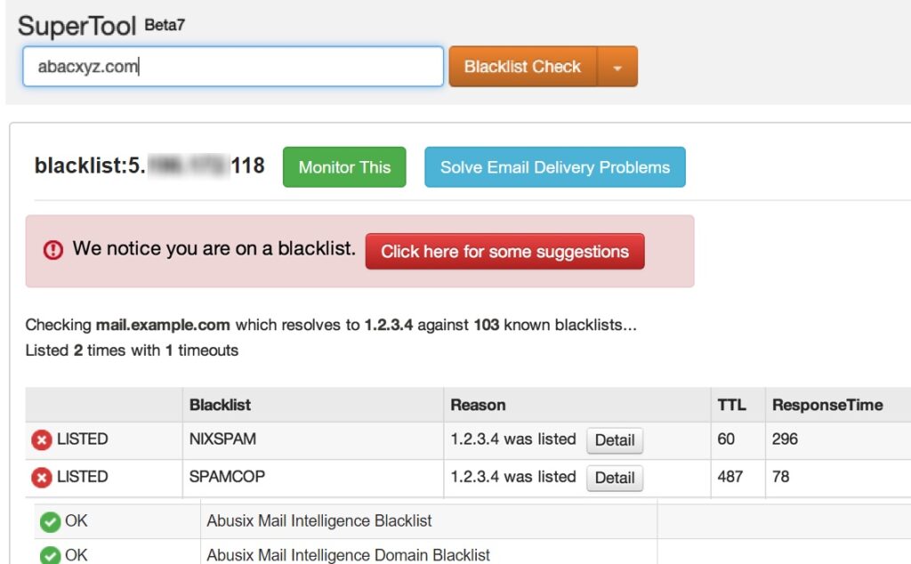Click the green OK icon for Abusix Mail Intelligence Blacklist
Image resolution: width=911 pixels, height=564 pixels.
pyautogui.click(x=51, y=521)
